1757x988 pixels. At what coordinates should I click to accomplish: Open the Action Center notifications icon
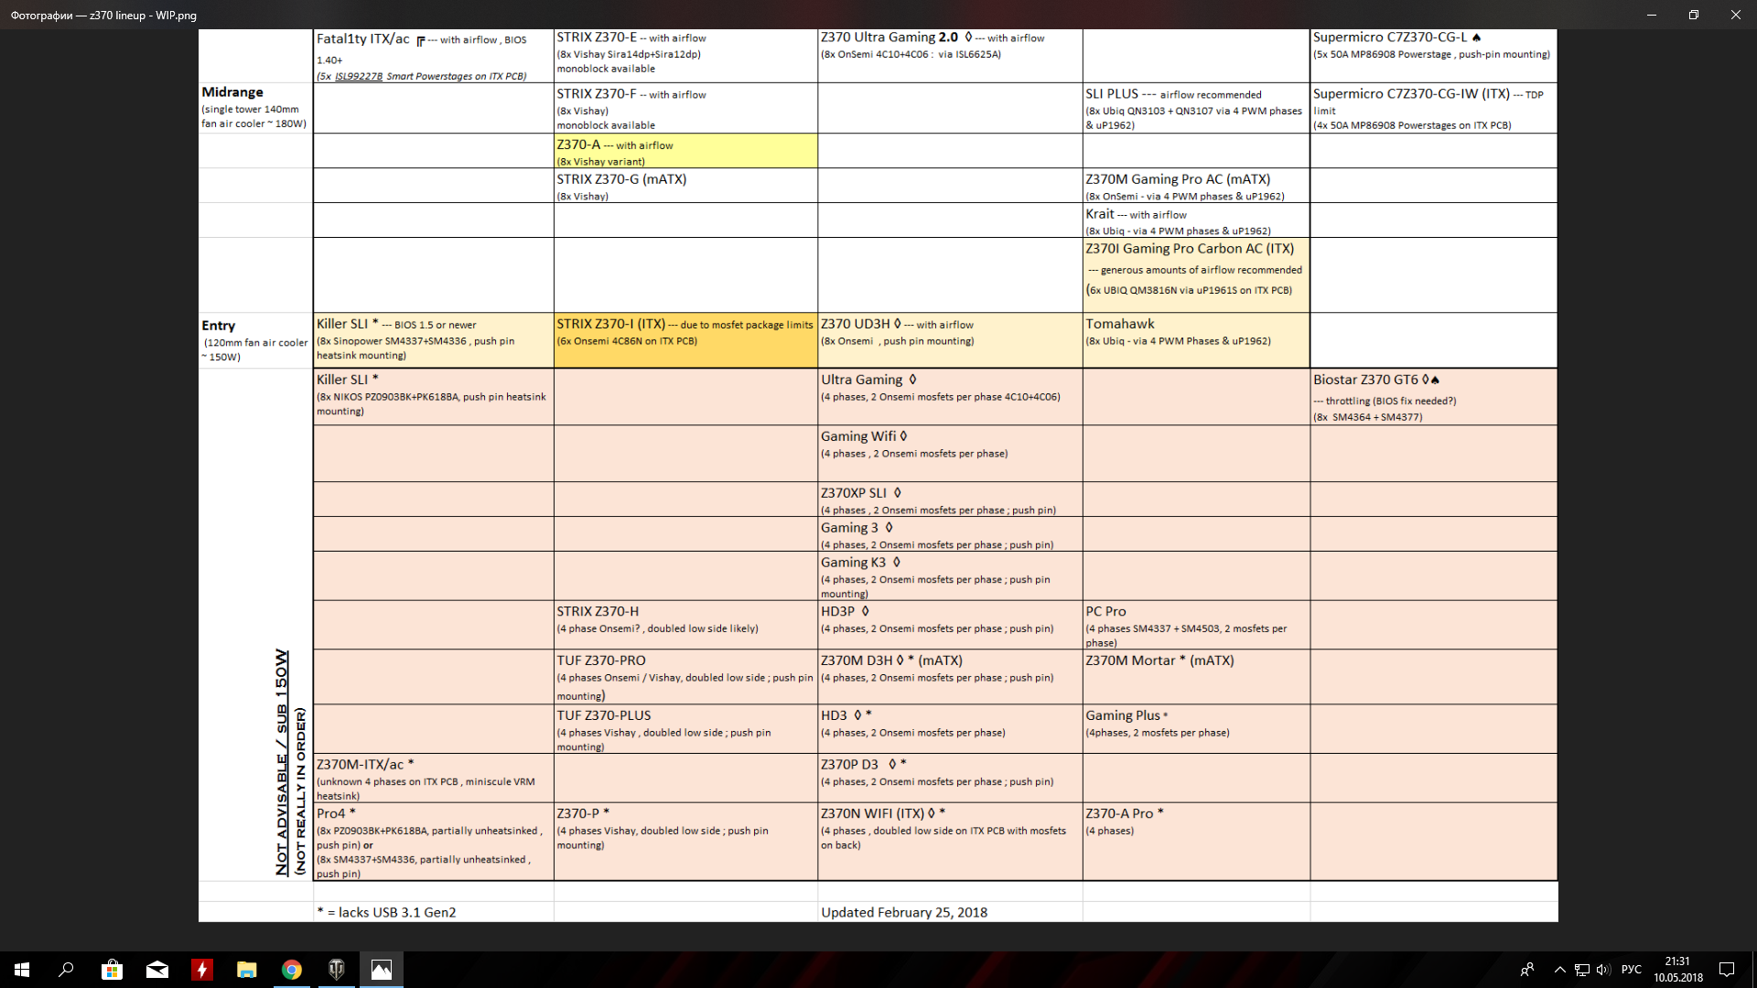coord(1727,970)
